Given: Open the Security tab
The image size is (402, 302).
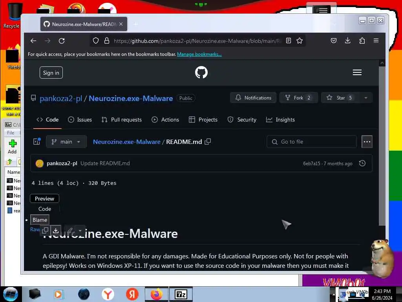Looking at the screenshot, I should tap(242, 120).
